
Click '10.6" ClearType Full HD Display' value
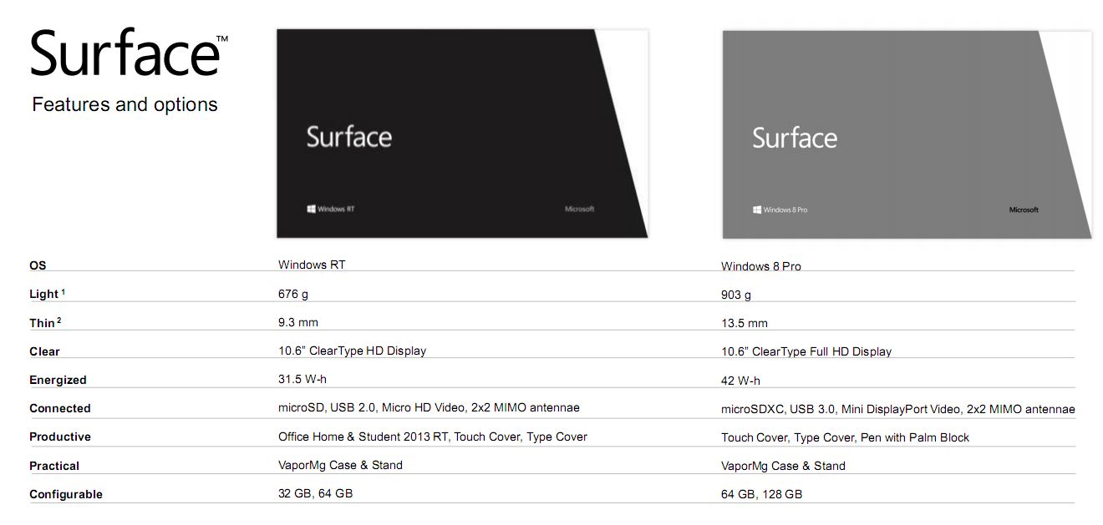click(806, 351)
